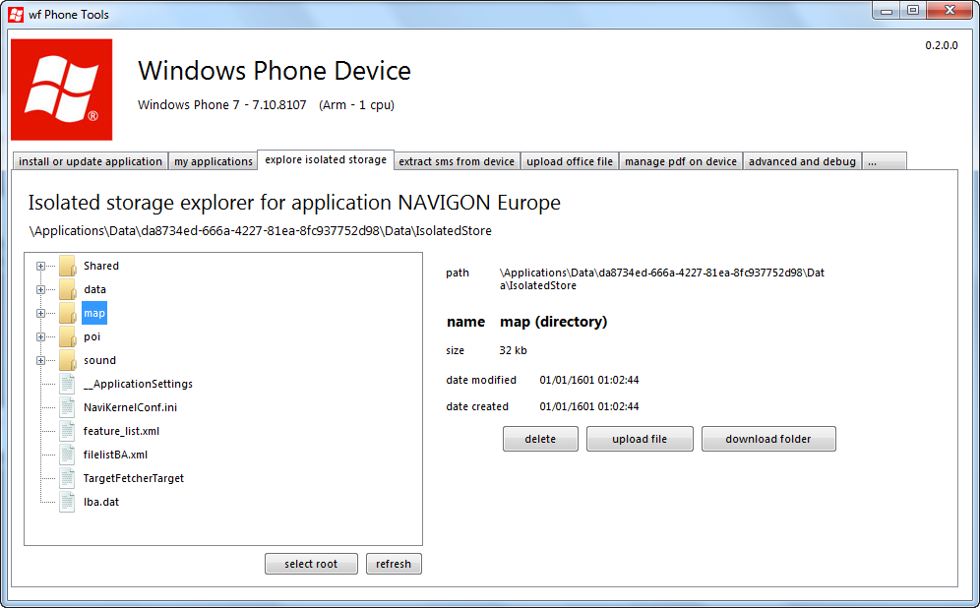
Task: Open the extract sms from device tab
Action: (x=457, y=161)
